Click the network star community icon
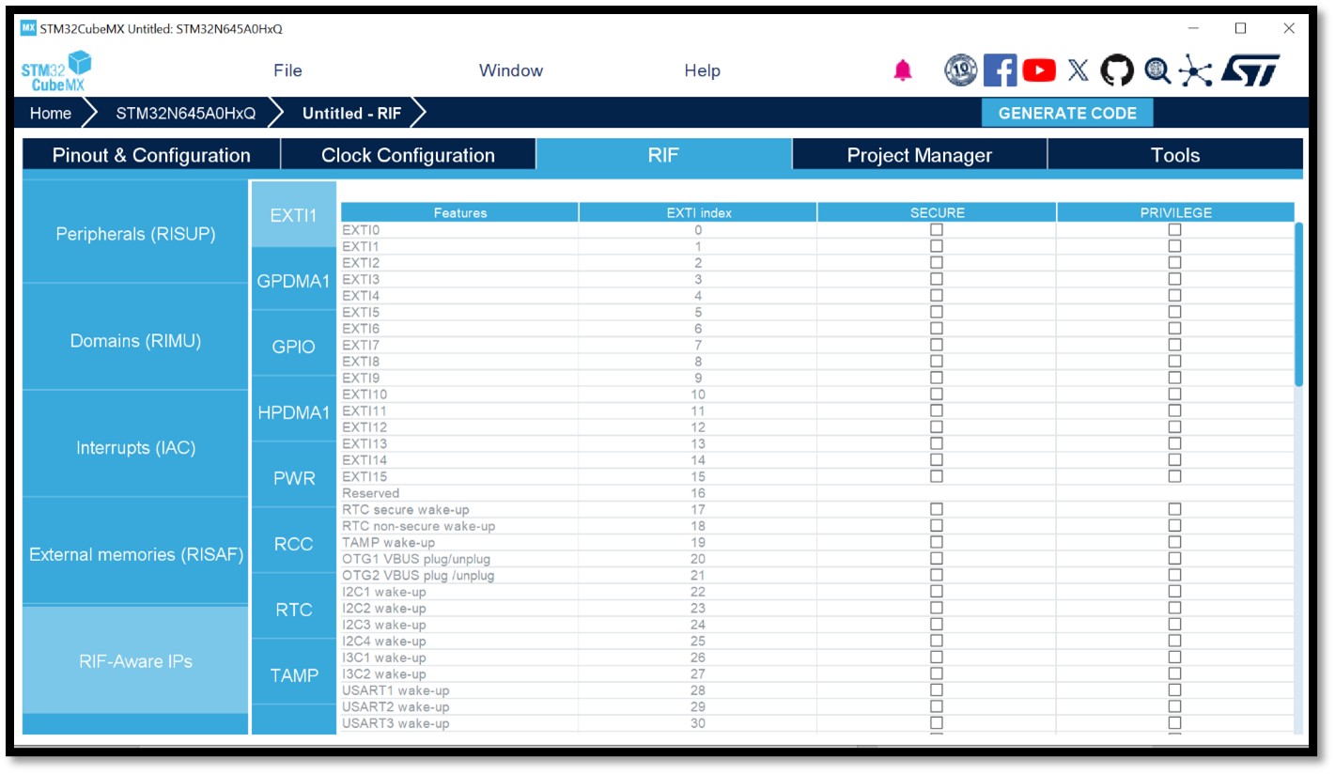Screen dimensions: 1335x774 point(1196,70)
